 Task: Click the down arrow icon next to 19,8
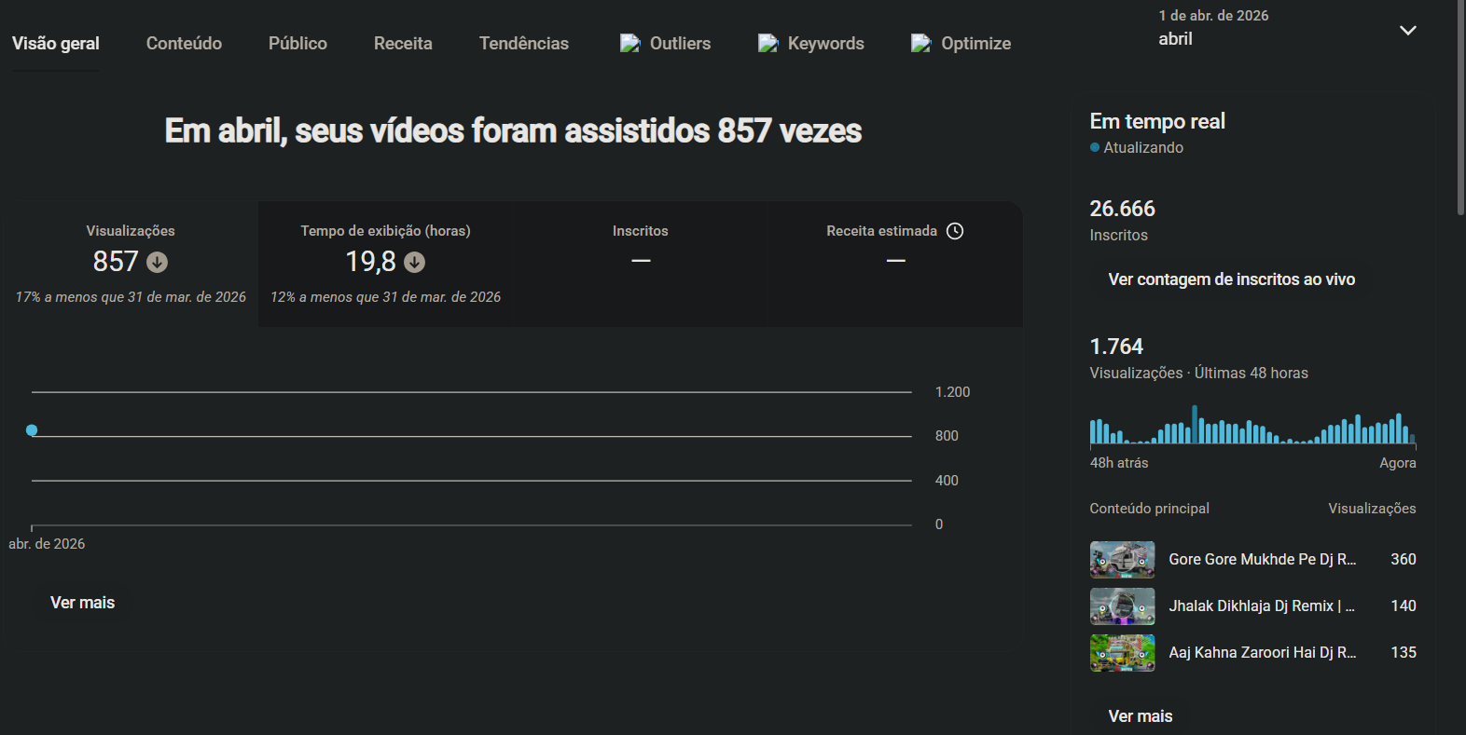click(415, 263)
